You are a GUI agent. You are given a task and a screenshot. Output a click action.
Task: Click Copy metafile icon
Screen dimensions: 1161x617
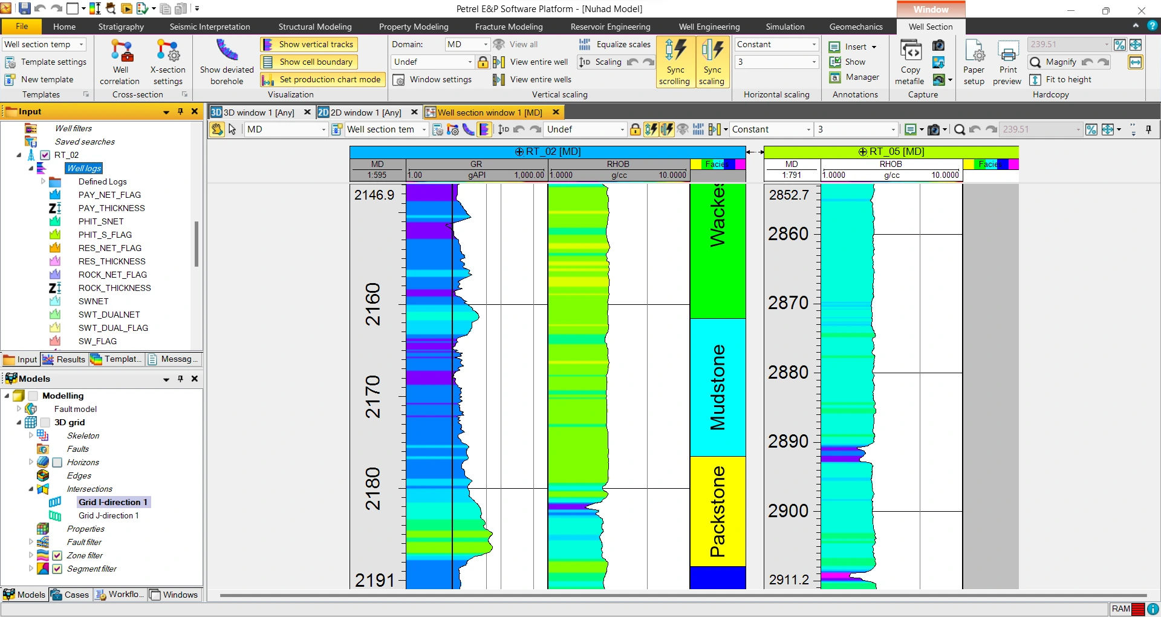tap(910, 62)
